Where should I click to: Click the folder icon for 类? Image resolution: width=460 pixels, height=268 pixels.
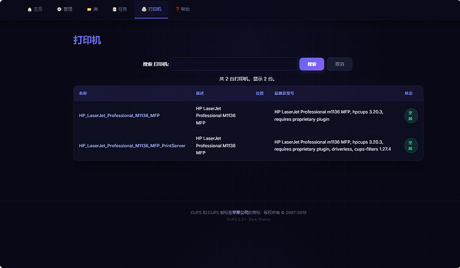point(89,9)
